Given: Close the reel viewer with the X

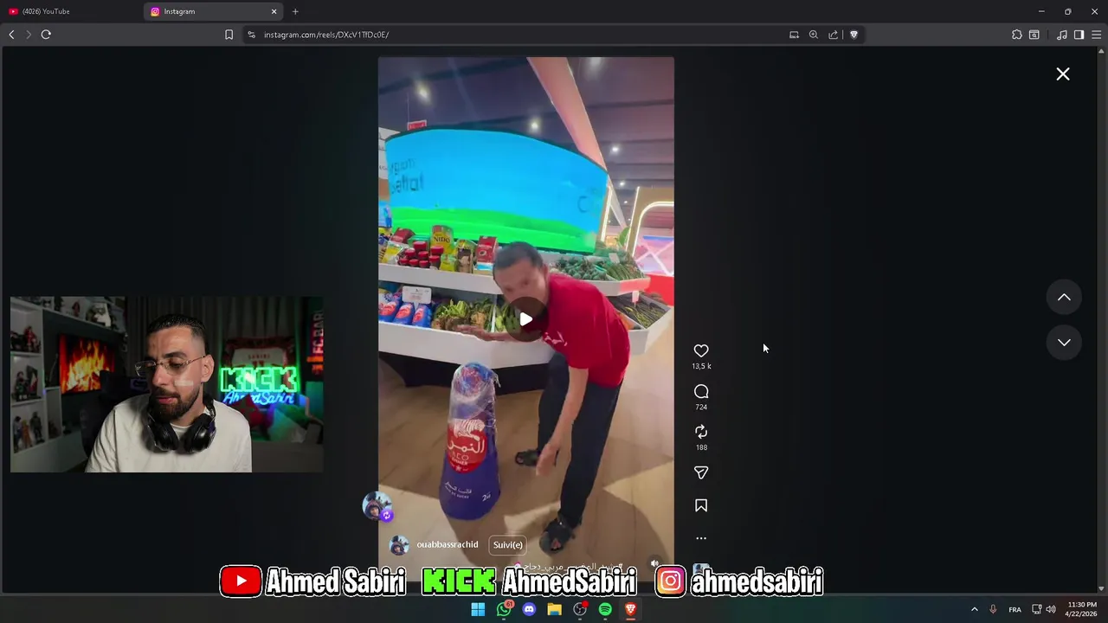Looking at the screenshot, I should [1063, 74].
